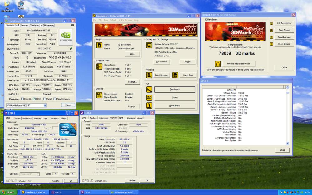Click Save Project button

coord(284,30)
